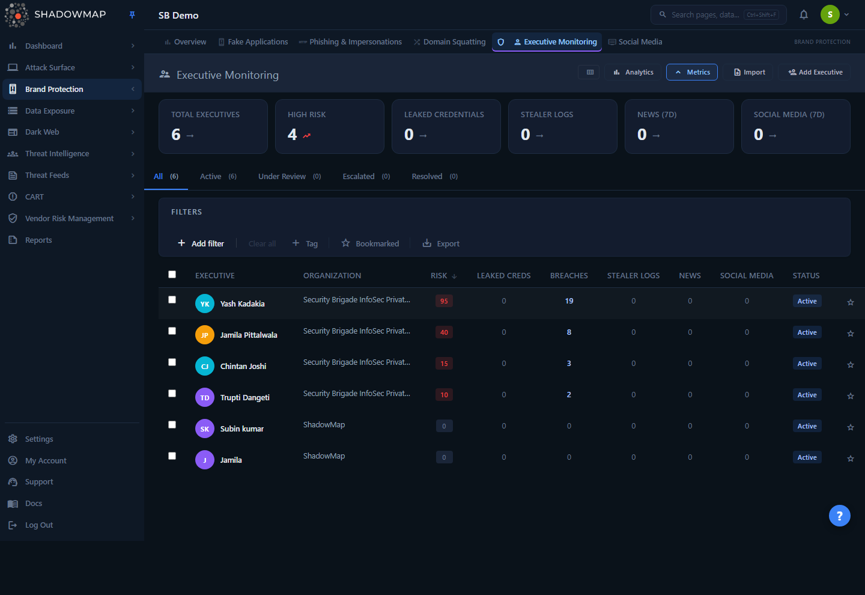The height and width of the screenshot is (595, 865).
Task: Click the Add Executive button
Action: (x=815, y=72)
